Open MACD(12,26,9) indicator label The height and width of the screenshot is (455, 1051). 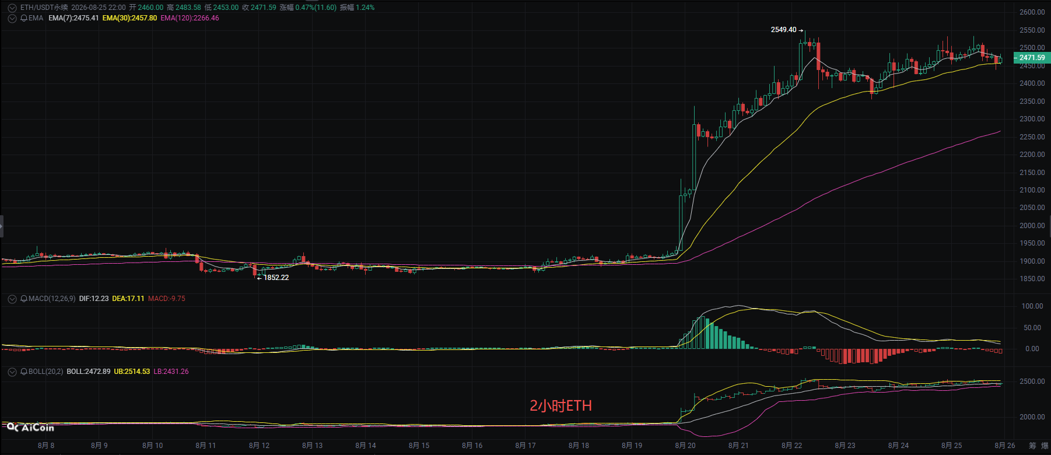tap(52, 299)
